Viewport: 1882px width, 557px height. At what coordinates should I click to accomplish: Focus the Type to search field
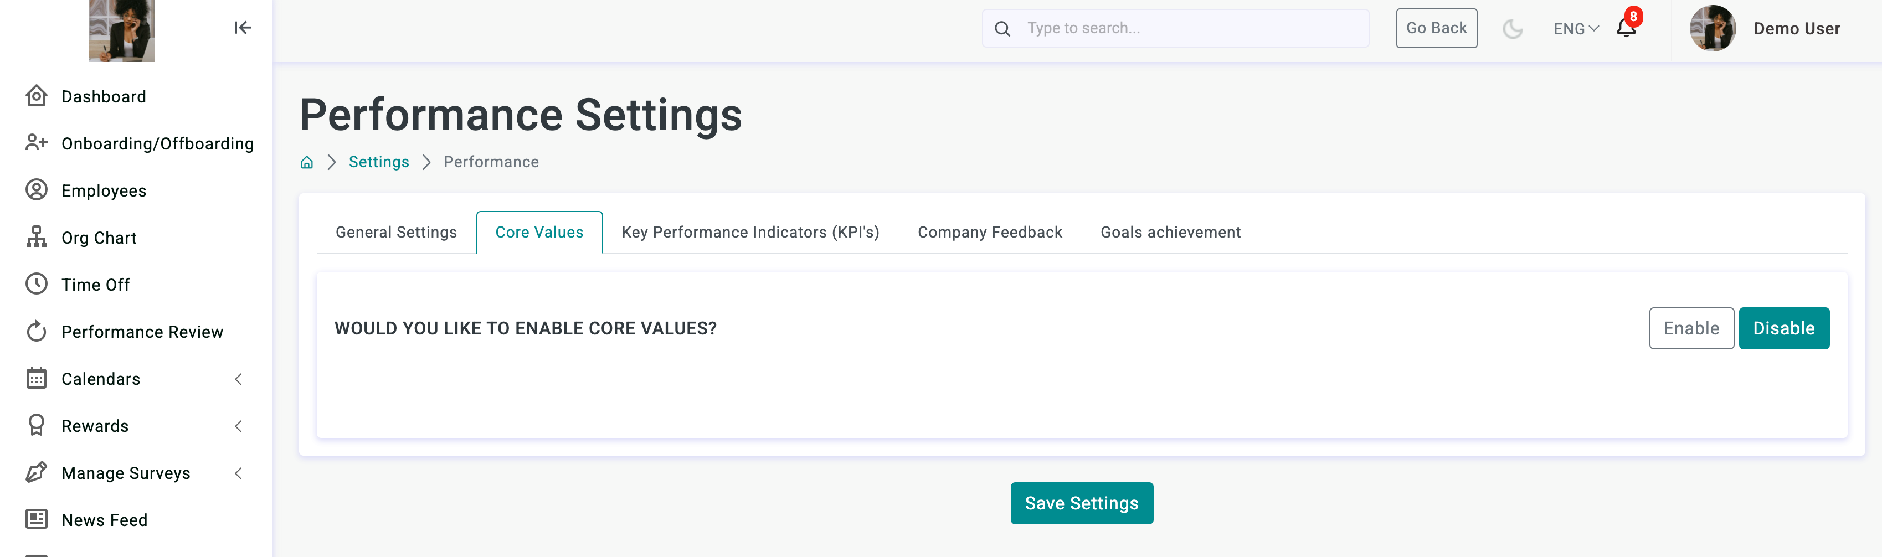click(1175, 28)
